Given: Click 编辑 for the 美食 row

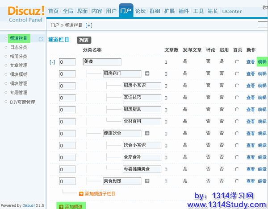Looking at the screenshot, I should pos(262,62).
